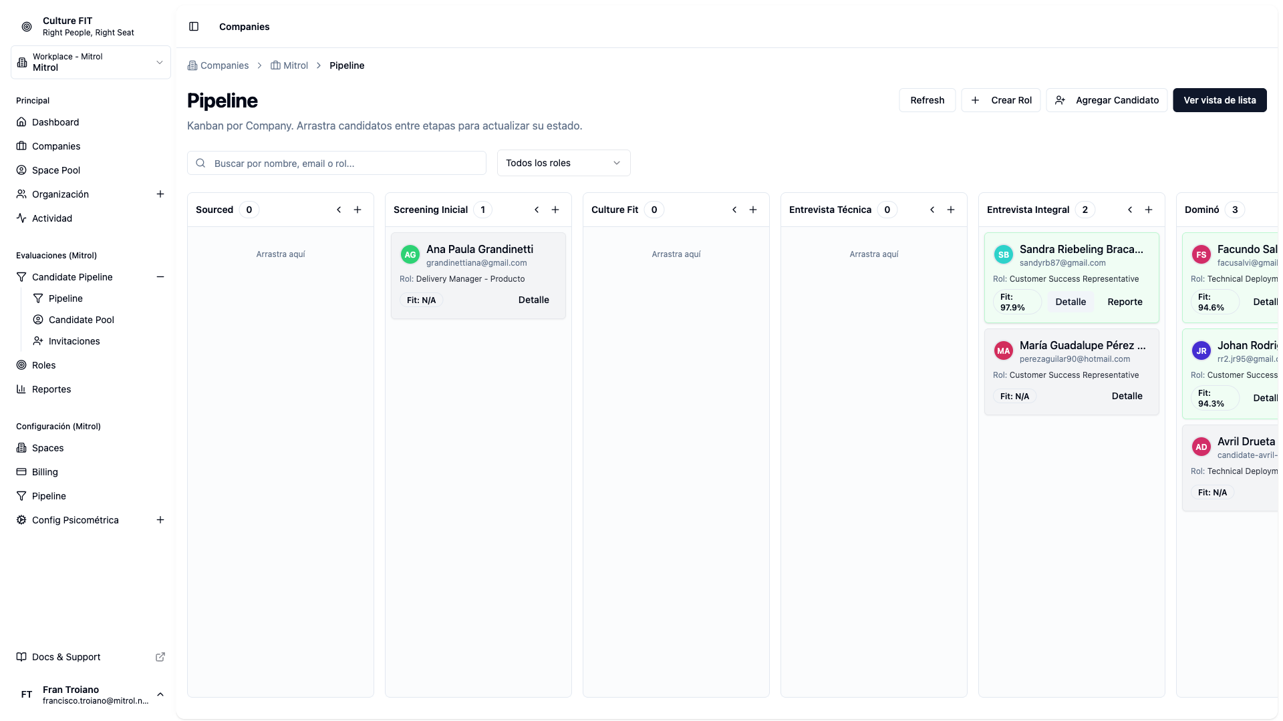Collapse the Candidate Pipeline group

pyautogui.click(x=160, y=276)
